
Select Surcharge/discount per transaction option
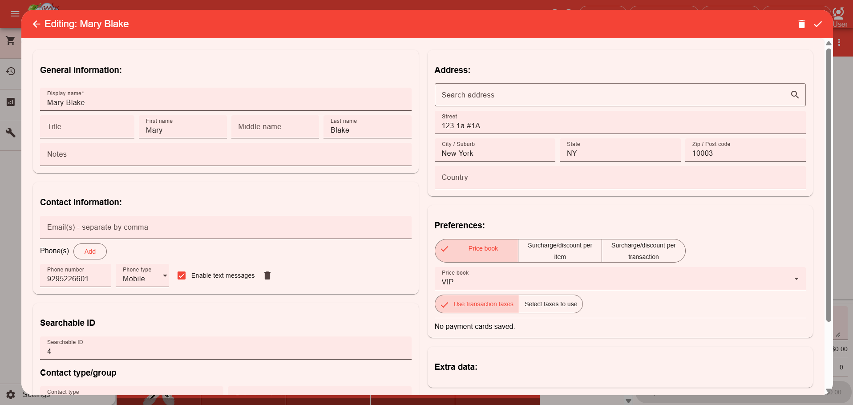pyautogui.click(x=643, y=251)
